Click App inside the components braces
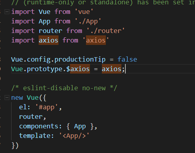The height and width of the screenshot is (153, 195). pyautogui.click(x=80, y=126)
